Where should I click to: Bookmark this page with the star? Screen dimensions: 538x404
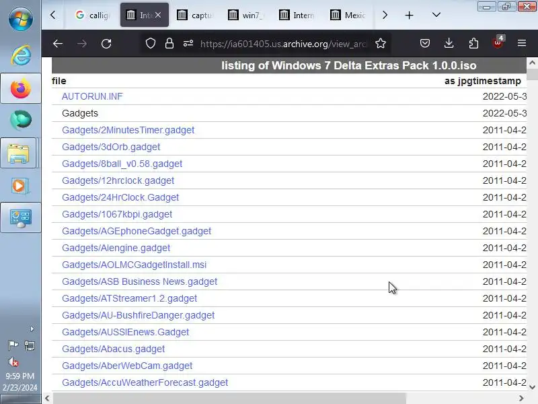click(x=381, y=44)
